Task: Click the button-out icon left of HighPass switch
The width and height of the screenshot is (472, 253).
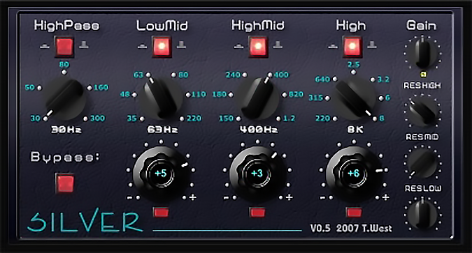Action: click(45, 46)
